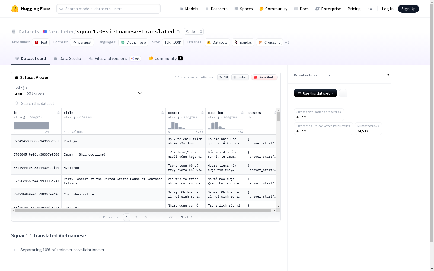Click the context lengths histogram

click(186, 125)
